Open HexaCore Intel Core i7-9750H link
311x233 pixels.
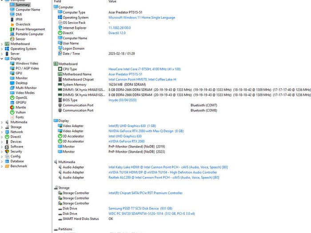click(x=144, y=69)
